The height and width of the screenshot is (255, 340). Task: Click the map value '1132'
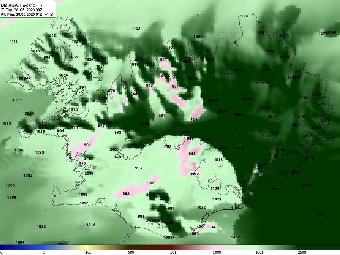(136, 29)
